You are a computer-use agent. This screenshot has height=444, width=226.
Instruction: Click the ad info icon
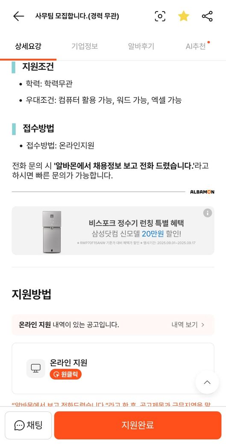pos(207,213)
